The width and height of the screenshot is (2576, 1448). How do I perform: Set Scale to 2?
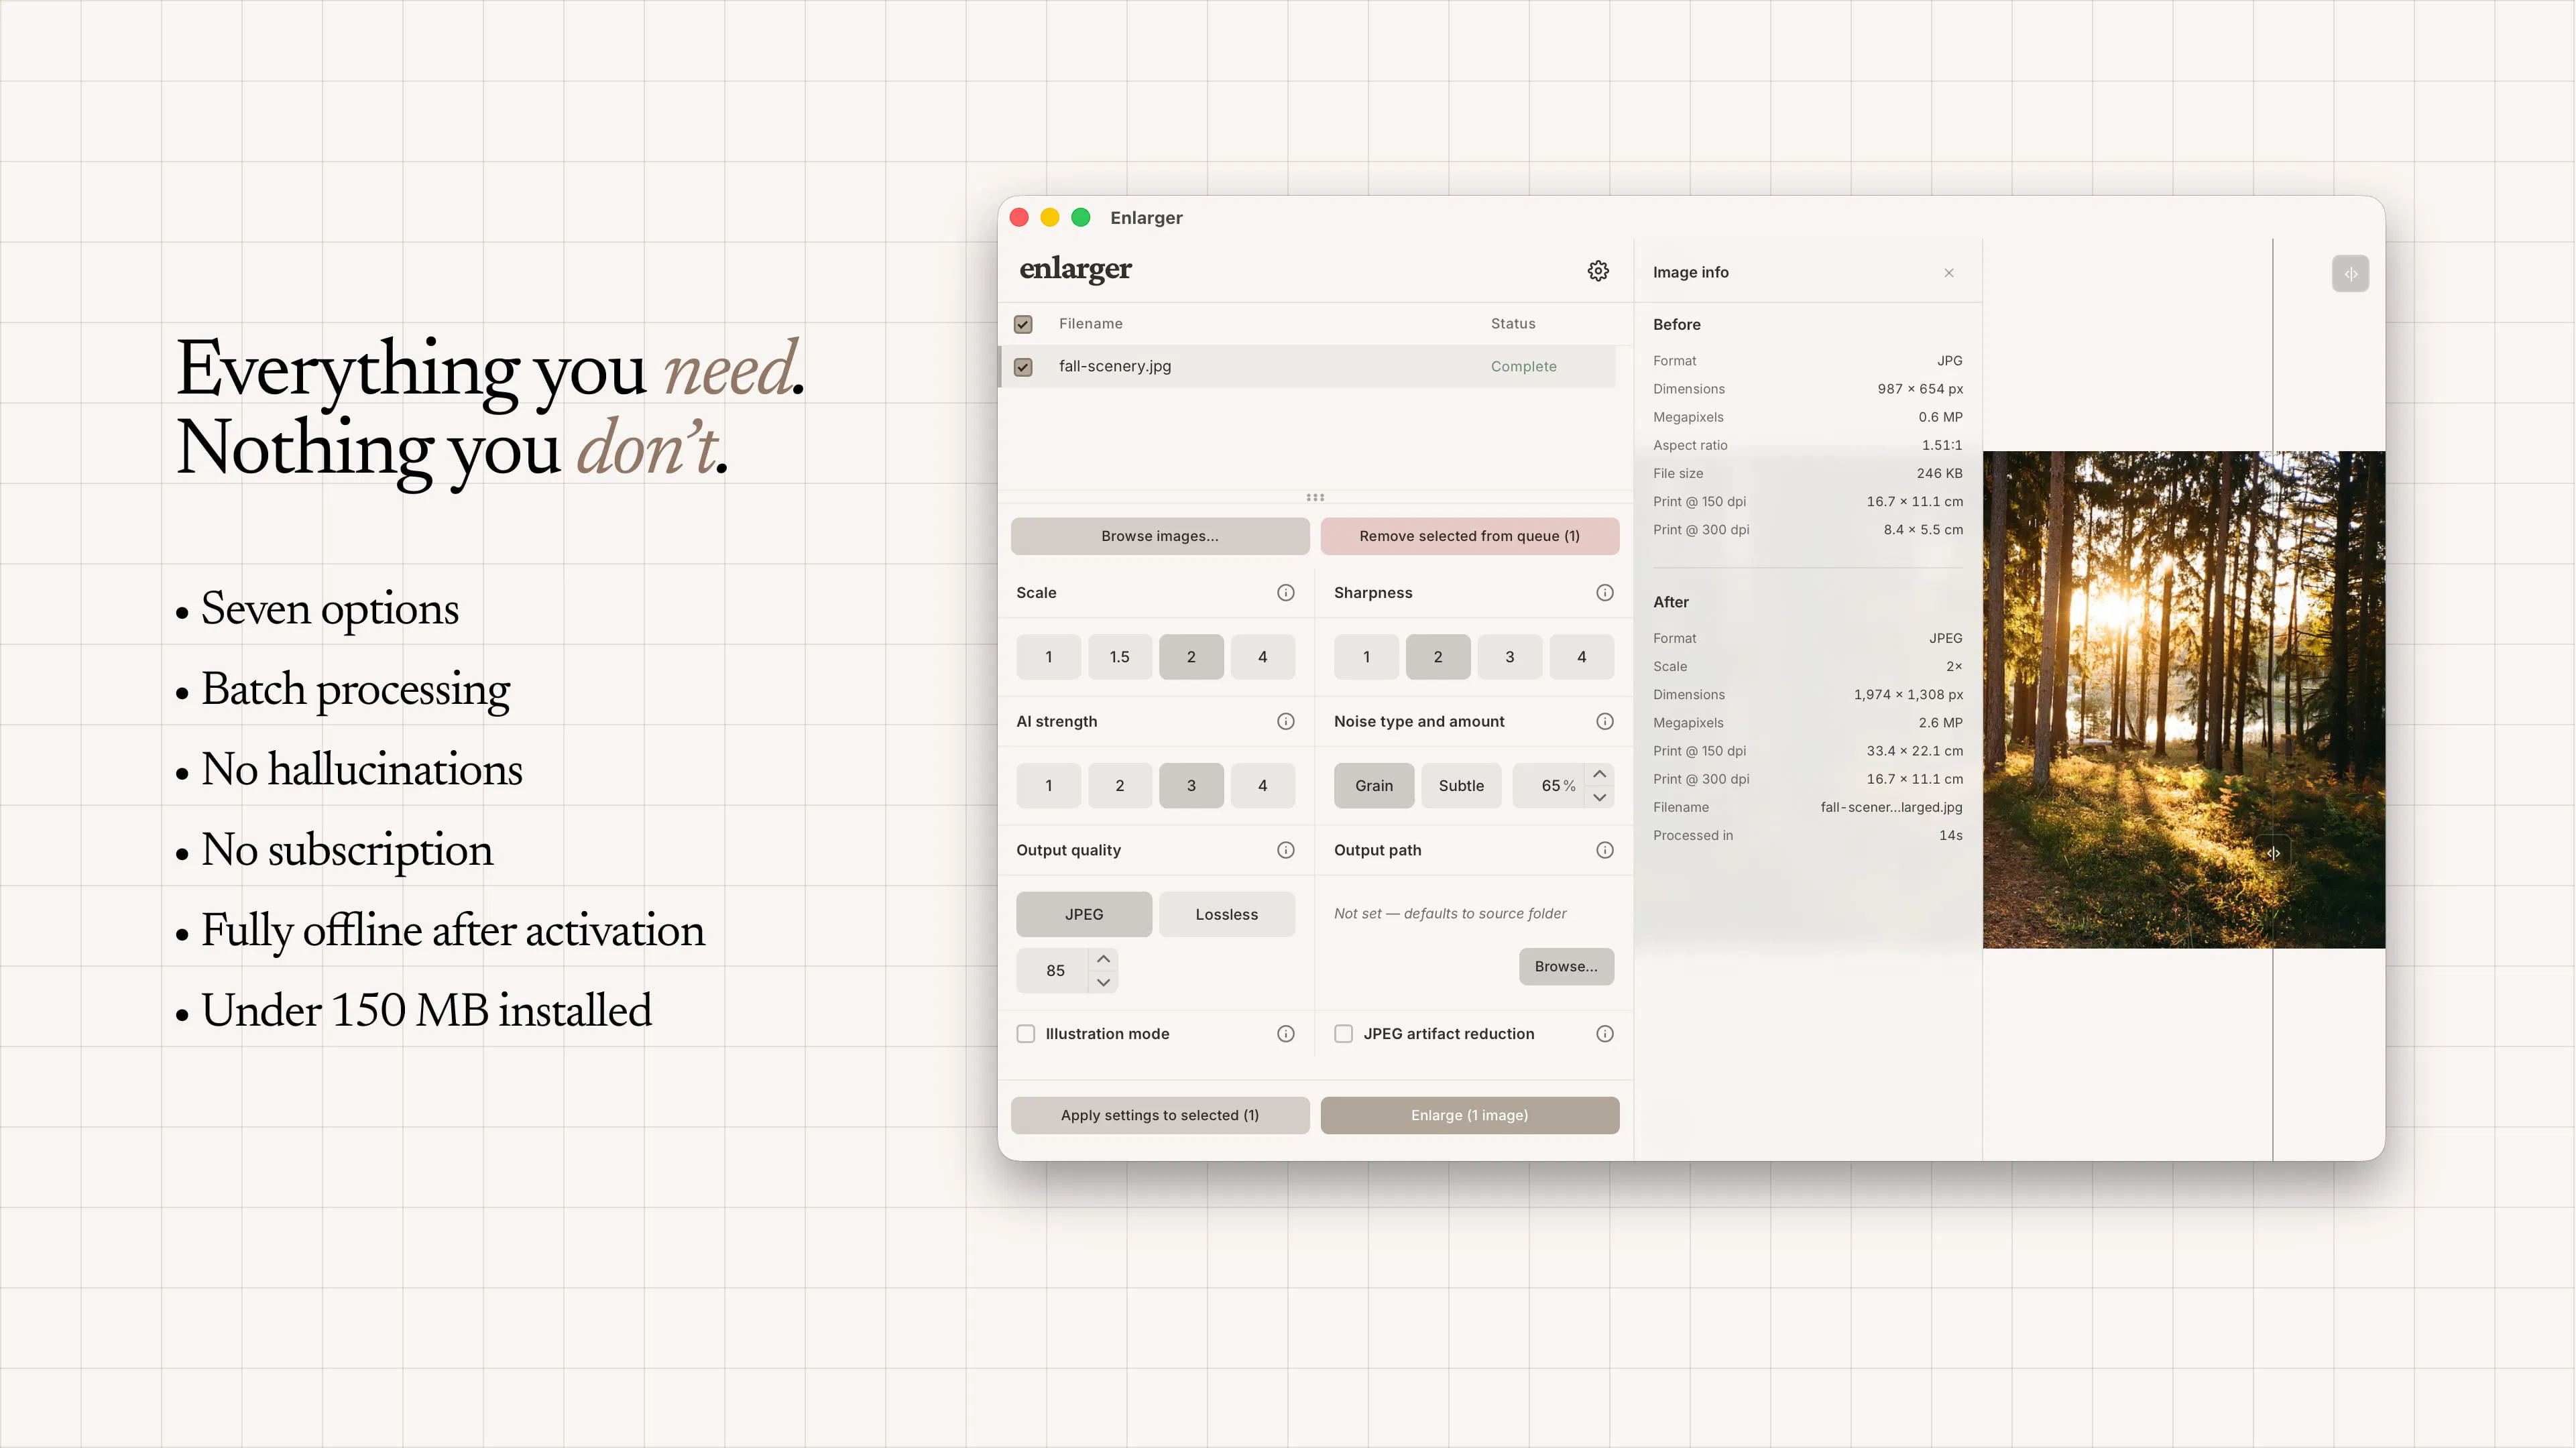1191,657
